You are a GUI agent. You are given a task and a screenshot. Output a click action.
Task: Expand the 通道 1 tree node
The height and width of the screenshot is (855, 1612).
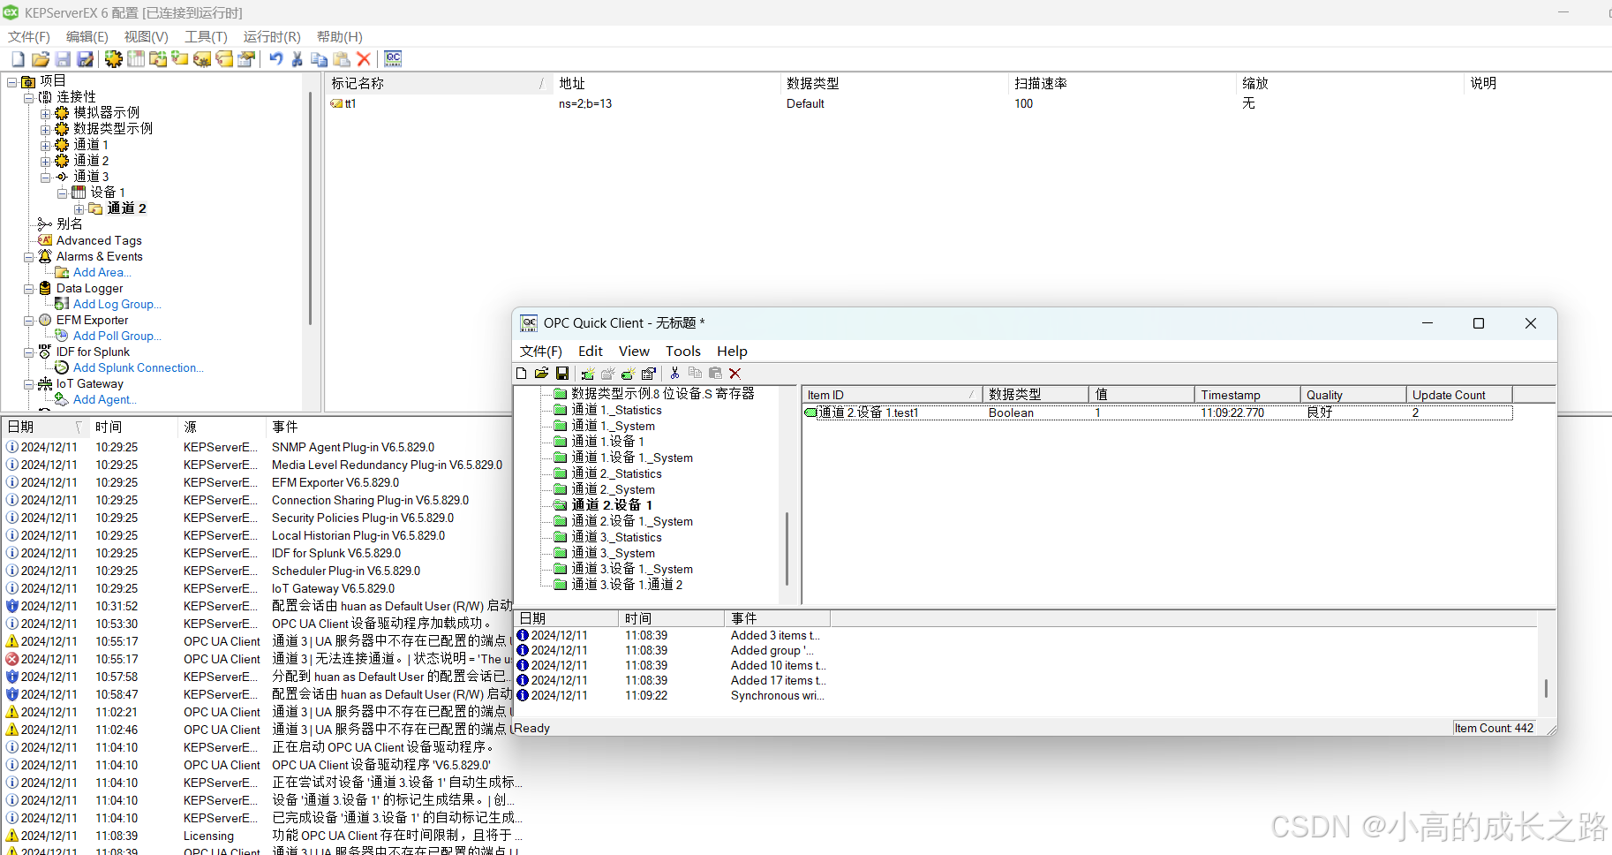[46, 145]
